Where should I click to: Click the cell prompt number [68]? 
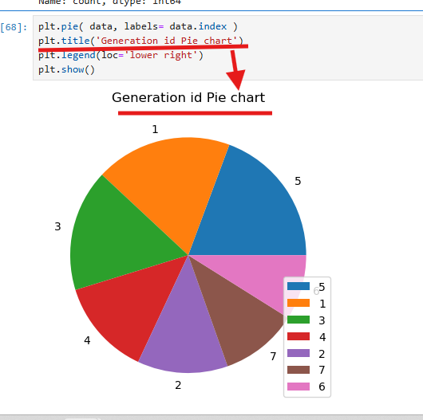click(14, 27)
